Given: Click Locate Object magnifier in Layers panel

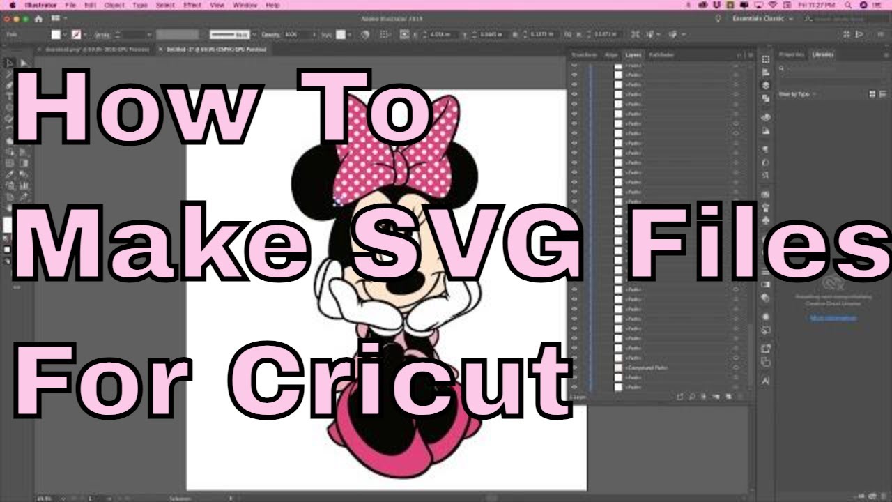Looking at the screenshot, I should 693,397.
